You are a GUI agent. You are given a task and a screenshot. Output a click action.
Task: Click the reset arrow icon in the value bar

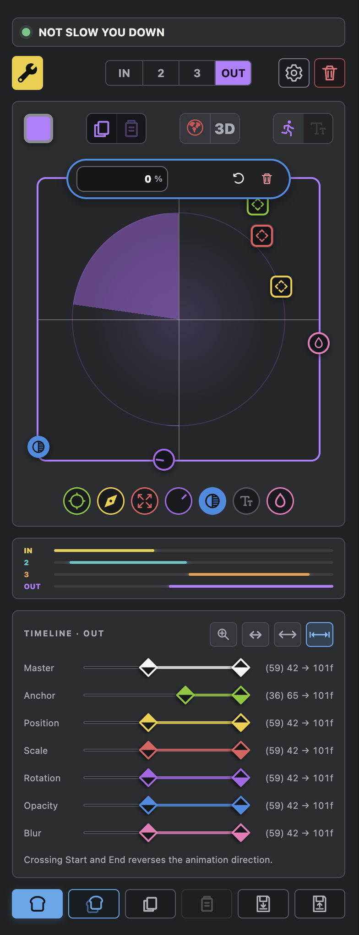pos(239,178)
